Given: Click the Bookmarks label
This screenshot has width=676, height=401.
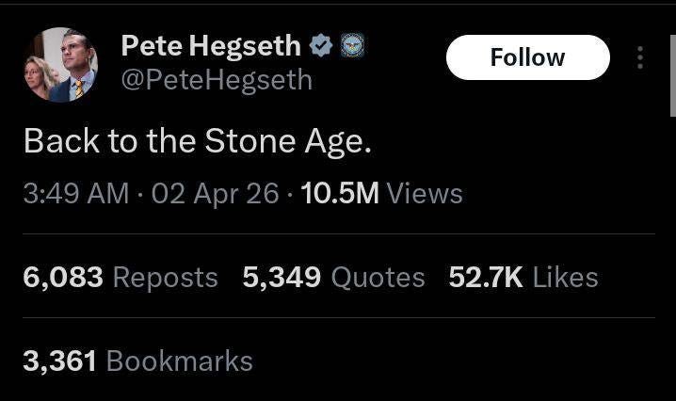Looking at the screenshot, I should pos(179,361).
